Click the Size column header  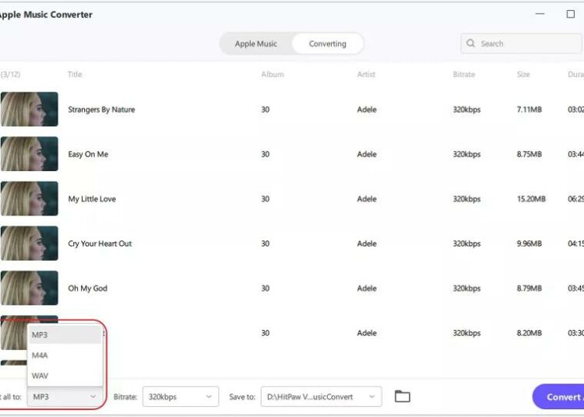click(x=523, y=74)
